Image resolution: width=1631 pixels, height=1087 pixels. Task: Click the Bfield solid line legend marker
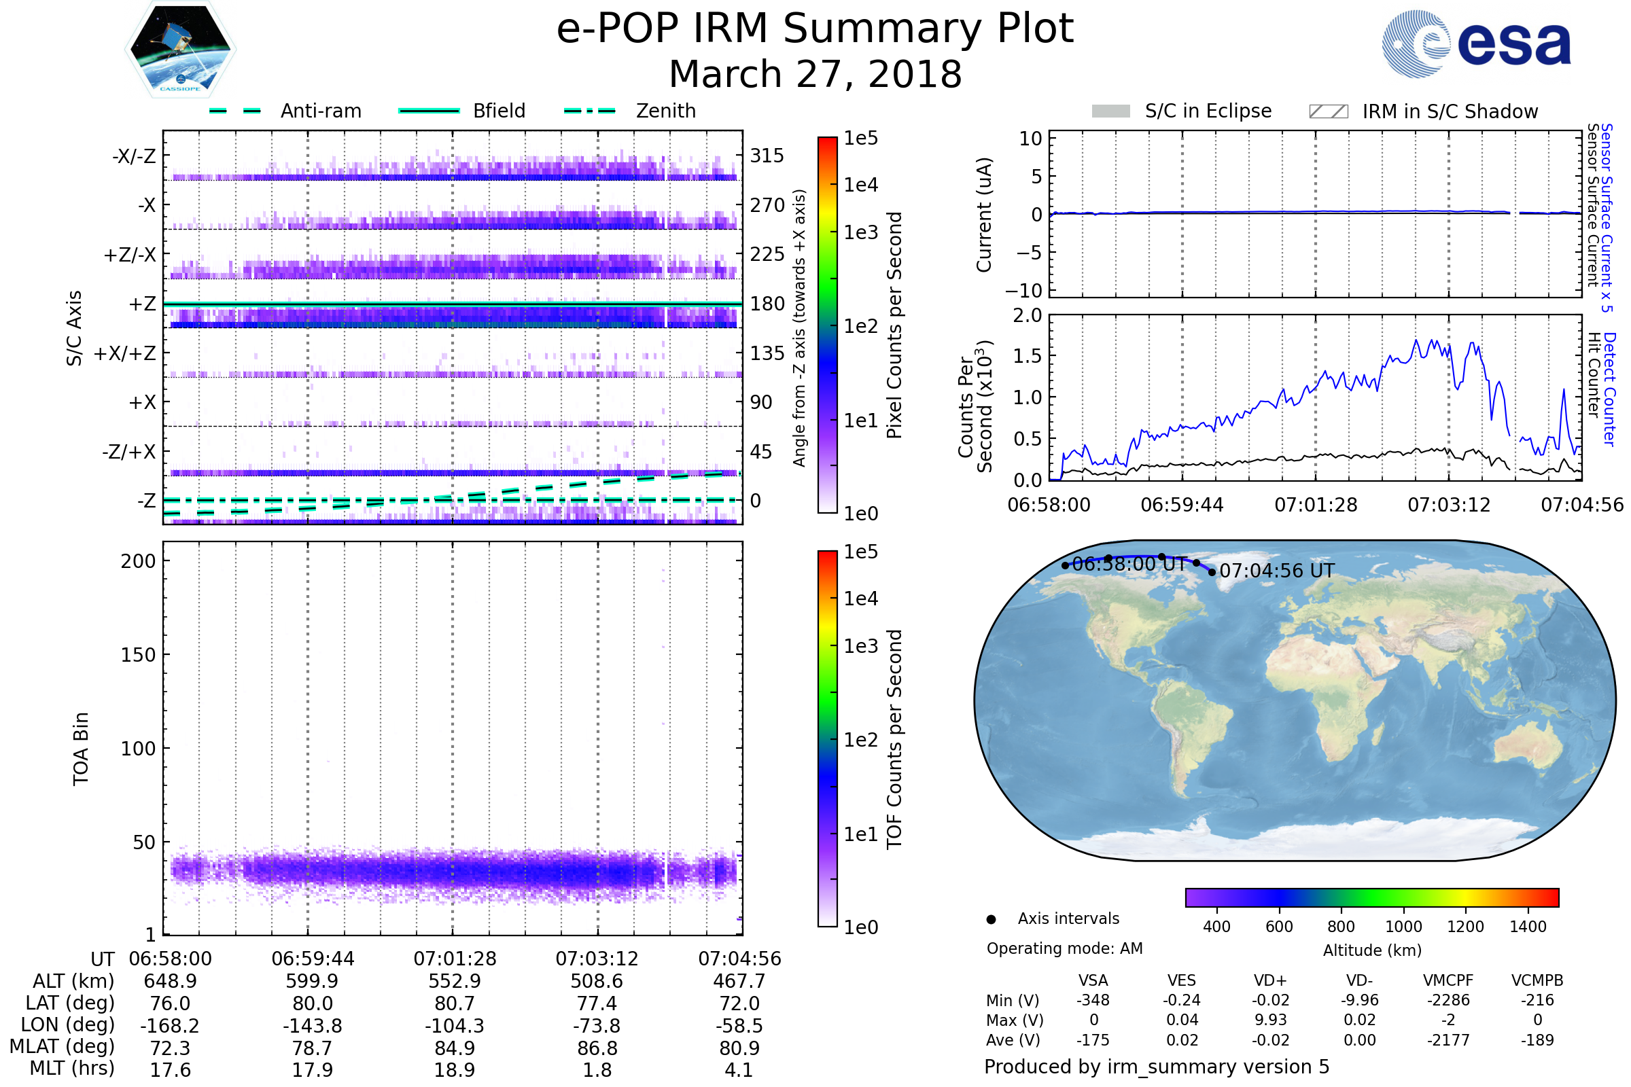click(x=429, y=111)
